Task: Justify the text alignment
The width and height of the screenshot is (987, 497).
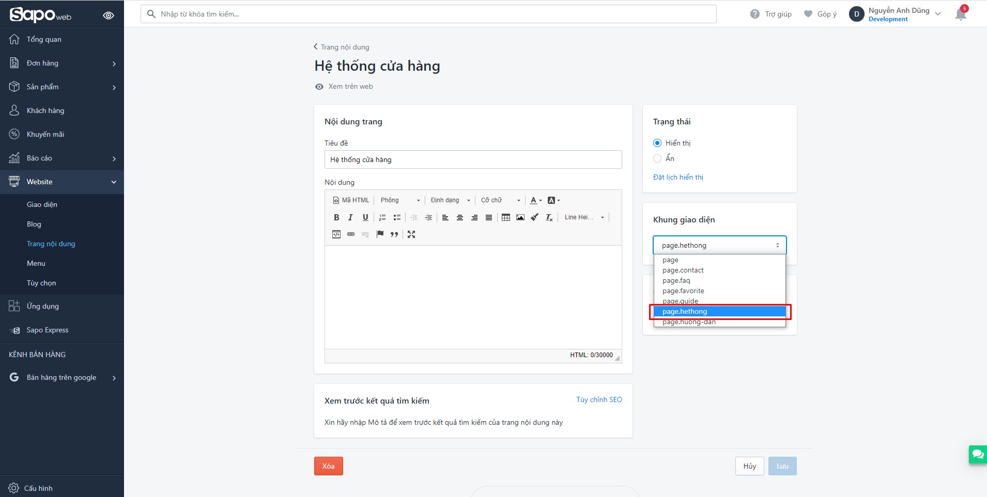Action: pyautogui.click(x=488, y=217)
